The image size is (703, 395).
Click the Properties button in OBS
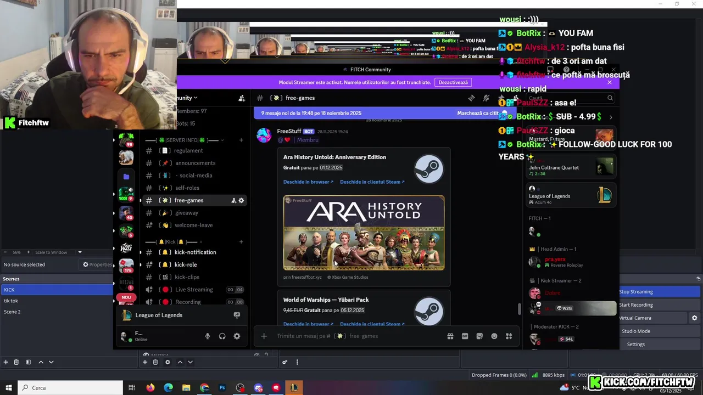pyautogui.click(x=97, y=264)
